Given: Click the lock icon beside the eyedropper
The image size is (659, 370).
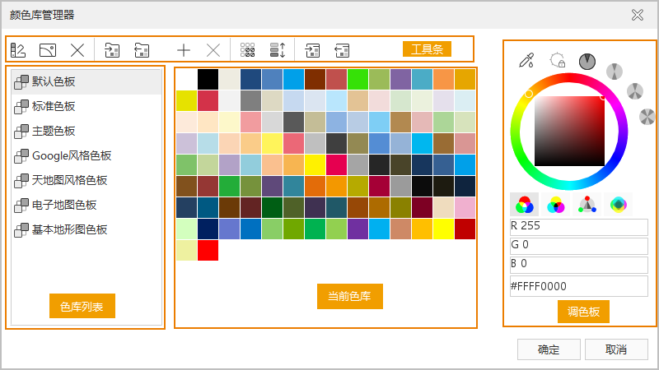Looking at the screenshot, I should 558,60.
